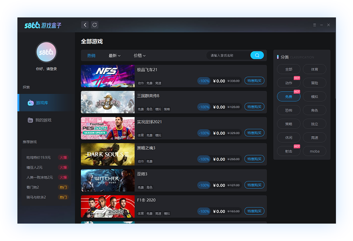Toggle the 动作 category filter

(x=289, y=83)
